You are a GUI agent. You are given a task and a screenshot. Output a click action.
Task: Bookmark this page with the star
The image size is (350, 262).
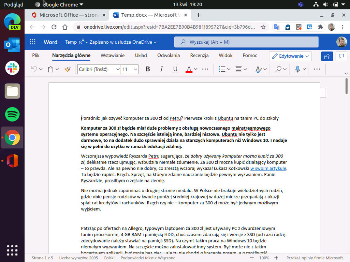click(263, 27)
